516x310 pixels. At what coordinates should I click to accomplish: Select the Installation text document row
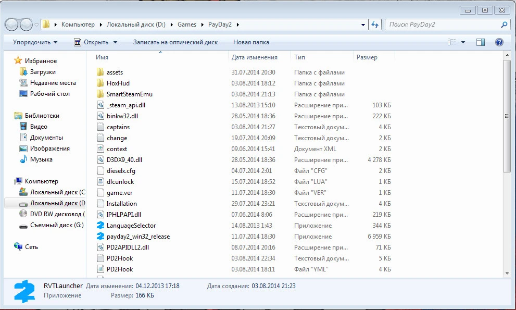(244, 204)
